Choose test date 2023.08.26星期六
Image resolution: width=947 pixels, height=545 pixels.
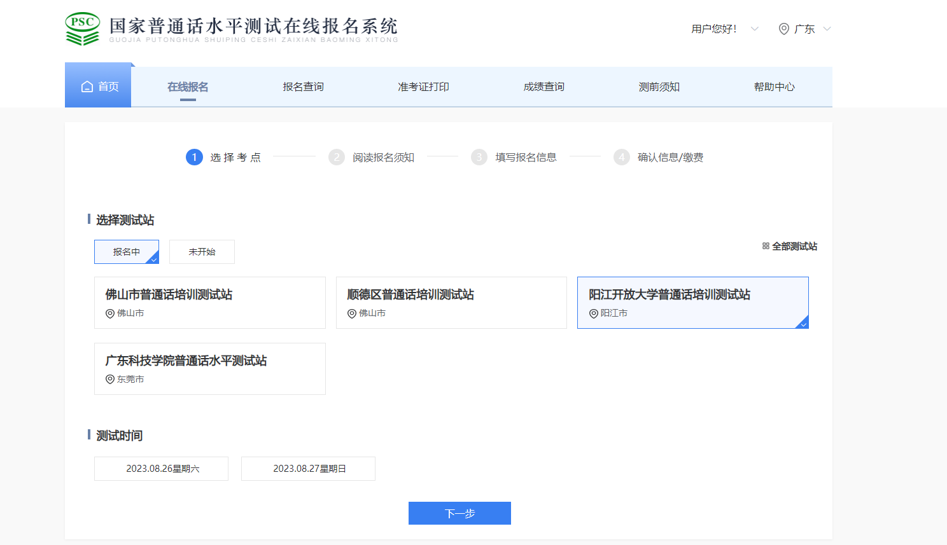[x=161, y=469]
